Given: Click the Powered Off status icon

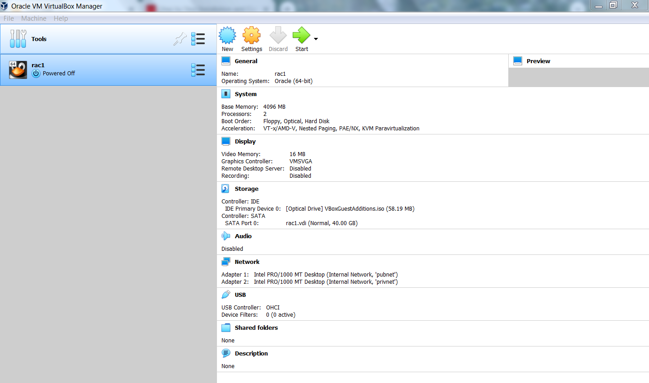Looking at the screenshot, I should (x=36, y=74).
